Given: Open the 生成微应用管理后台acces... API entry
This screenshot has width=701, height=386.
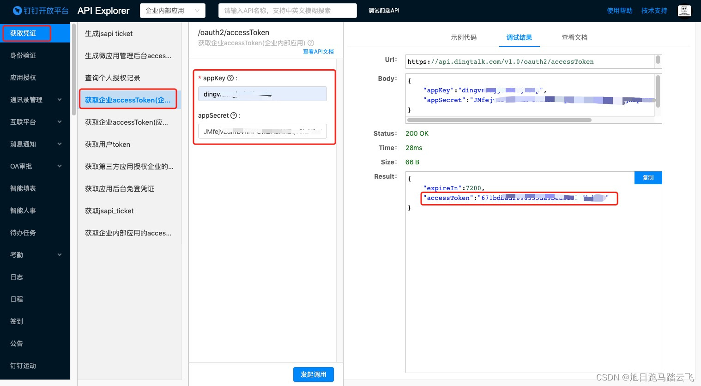Looking at the screenshot, I should tap(129, 56).
